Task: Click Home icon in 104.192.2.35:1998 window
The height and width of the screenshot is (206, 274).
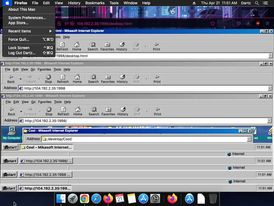Action: pyautogui.click(x=77, y=79)
